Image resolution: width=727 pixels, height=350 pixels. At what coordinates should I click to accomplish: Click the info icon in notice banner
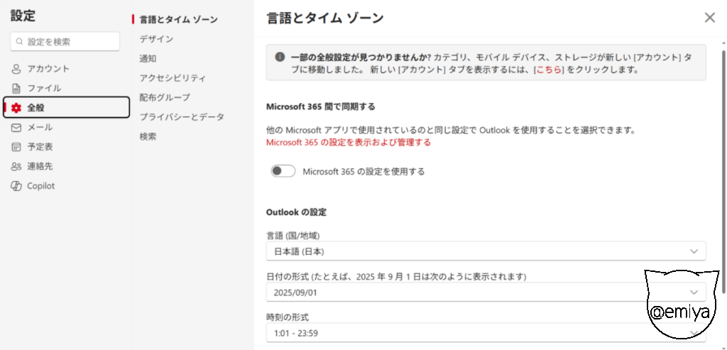pos(280,57)
